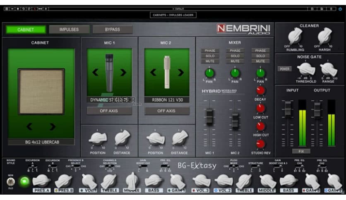Click the red Decay knob
This screenshot has height=200, width=346.
[x=260, y=90]
